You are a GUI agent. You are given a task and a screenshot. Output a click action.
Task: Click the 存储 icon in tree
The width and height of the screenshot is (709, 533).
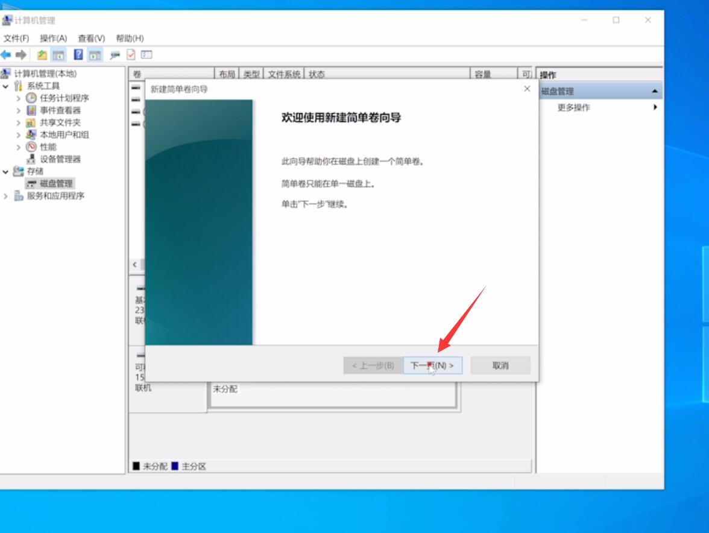tap(19, 171)
